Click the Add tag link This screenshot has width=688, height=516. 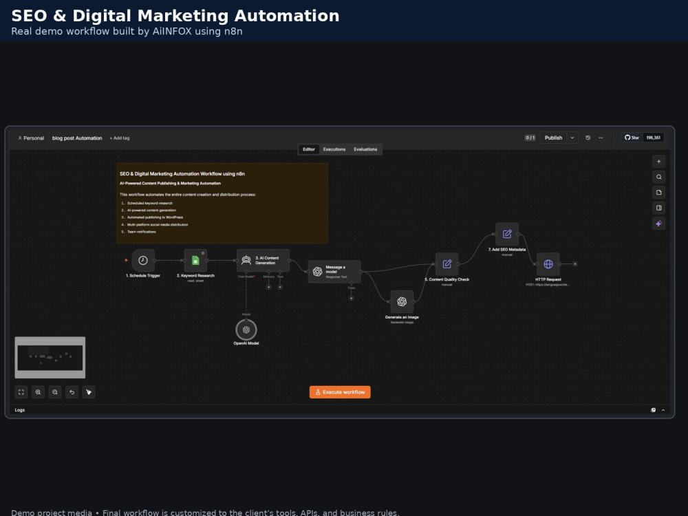tap(119, 138)
